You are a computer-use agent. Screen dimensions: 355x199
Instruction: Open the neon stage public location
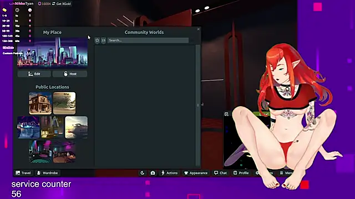click(x=40, y=151)
